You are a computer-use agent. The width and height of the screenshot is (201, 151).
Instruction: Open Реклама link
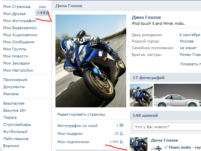pyautogui.click(x=11, y=94)
